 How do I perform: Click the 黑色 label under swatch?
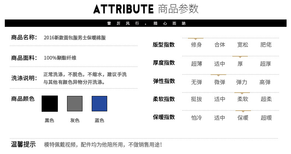click(x=49, y=121)
